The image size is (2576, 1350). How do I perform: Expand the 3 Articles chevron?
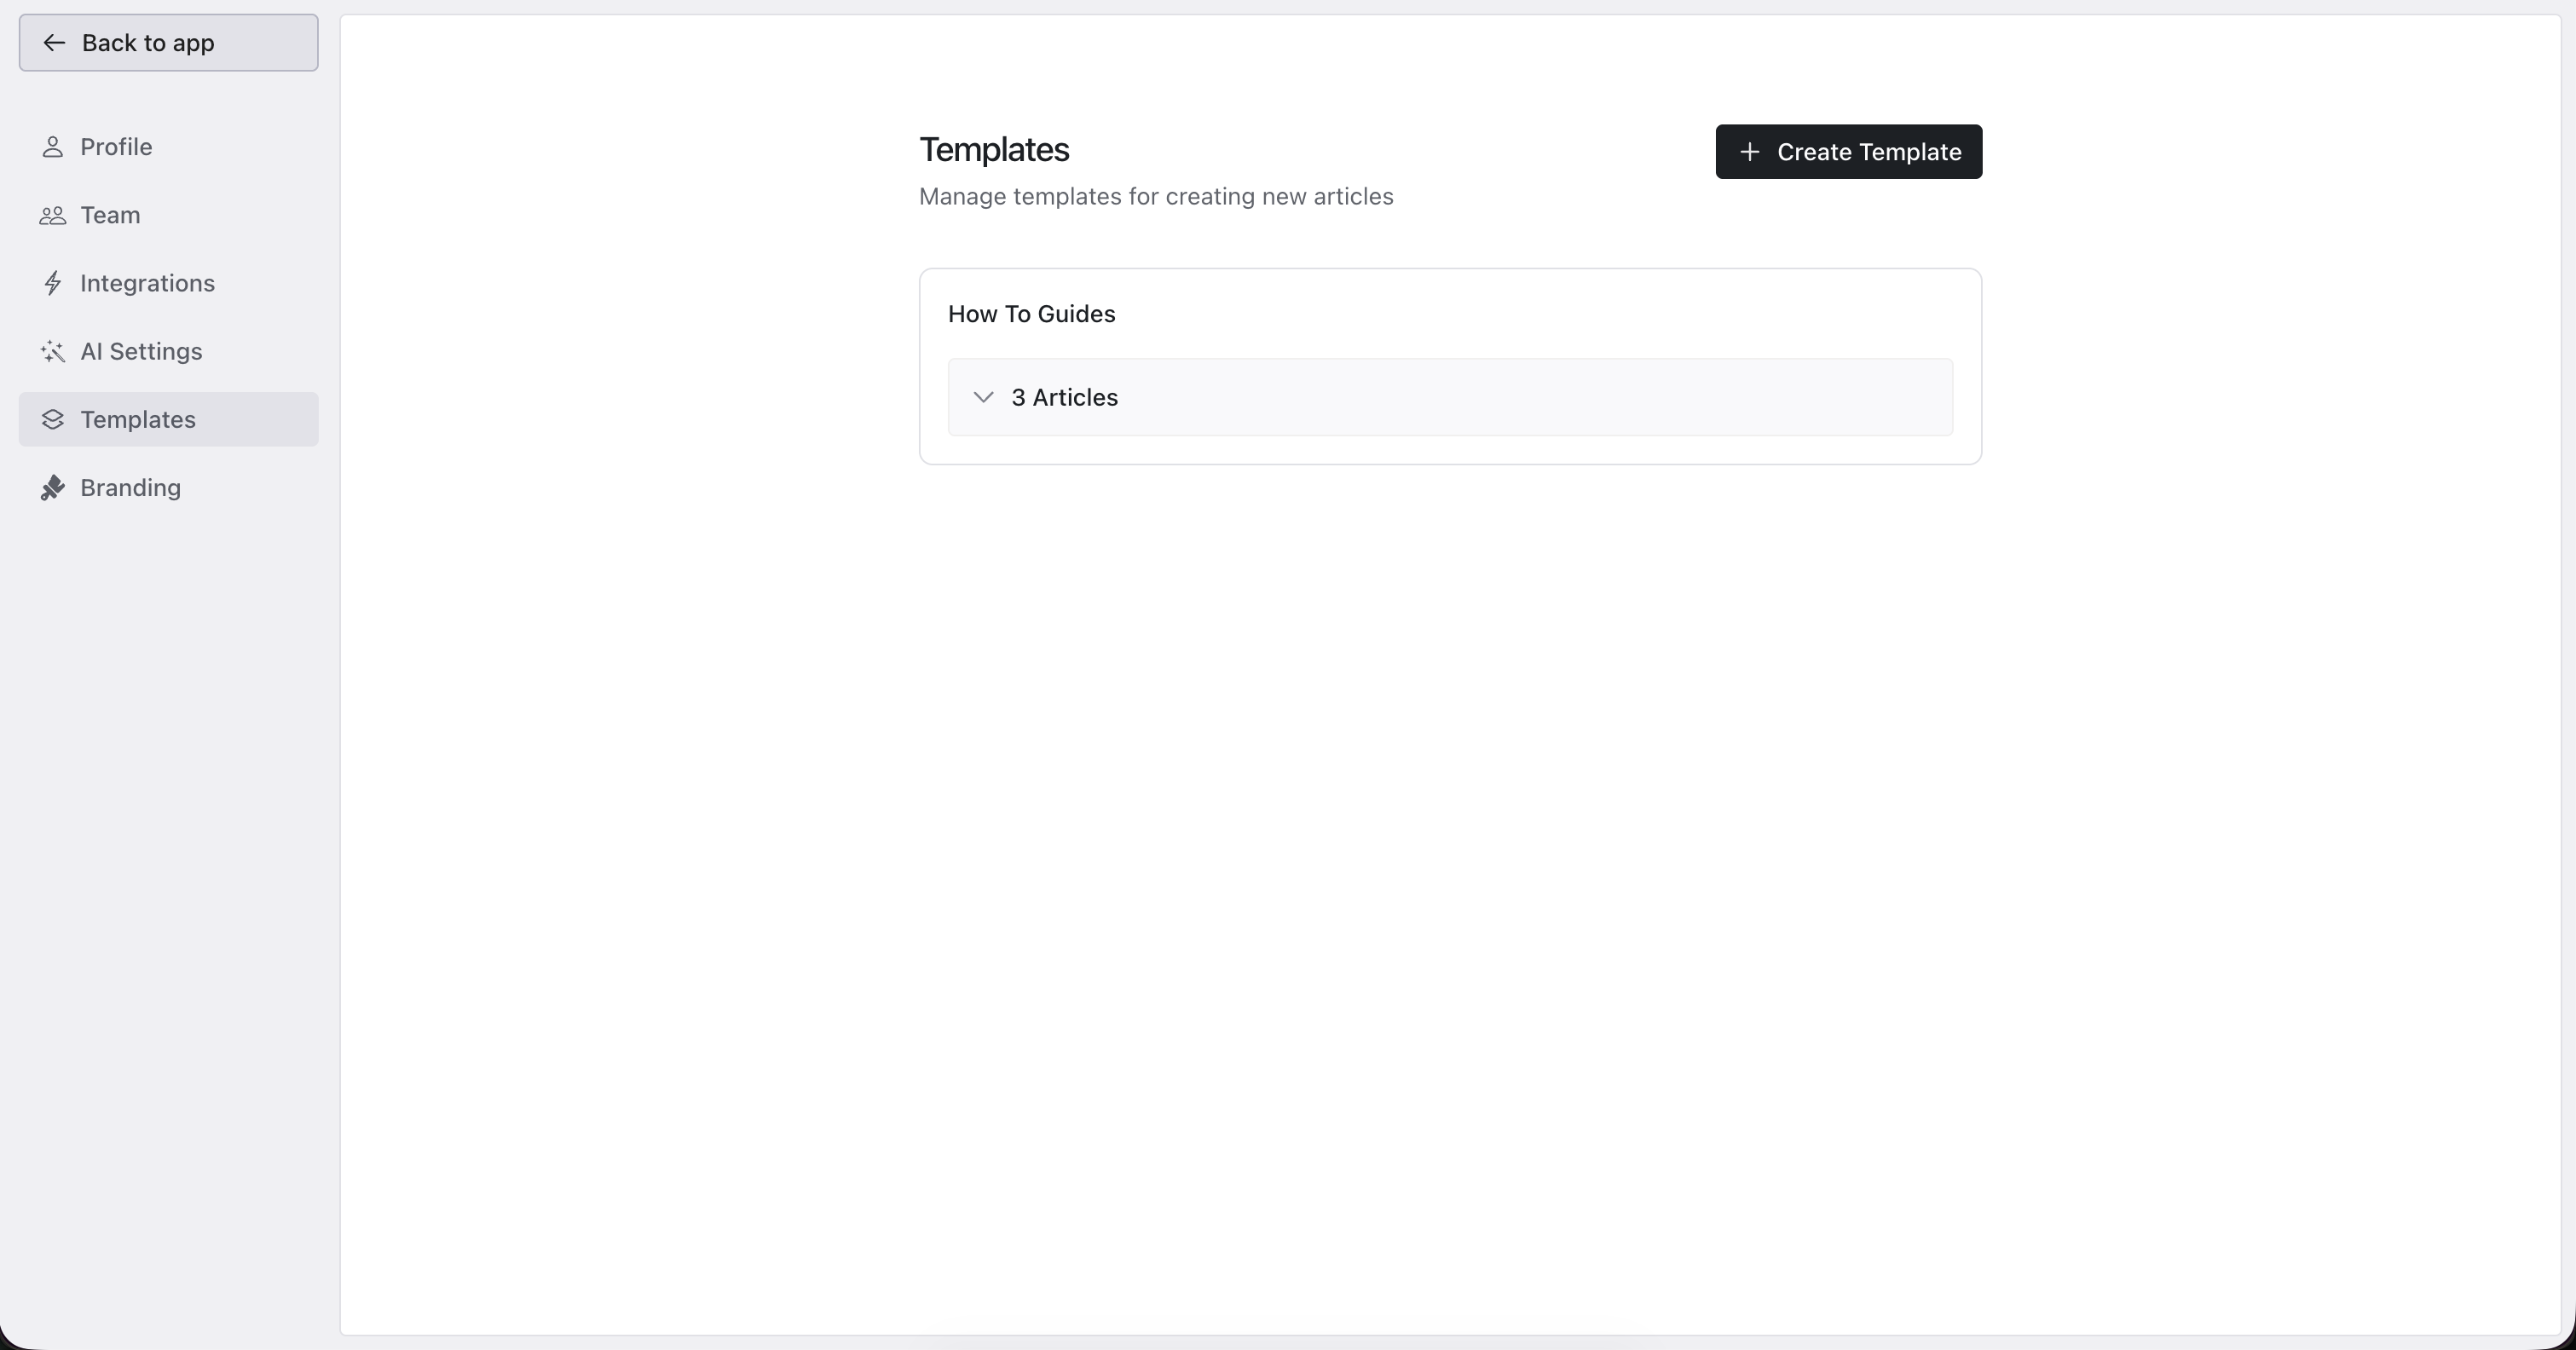click(983, 397)
